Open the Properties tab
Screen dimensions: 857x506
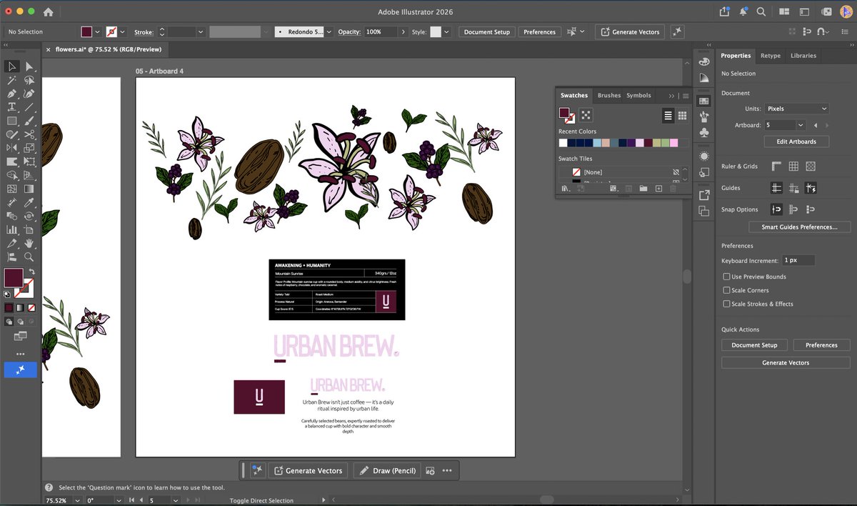coord(736,55)
